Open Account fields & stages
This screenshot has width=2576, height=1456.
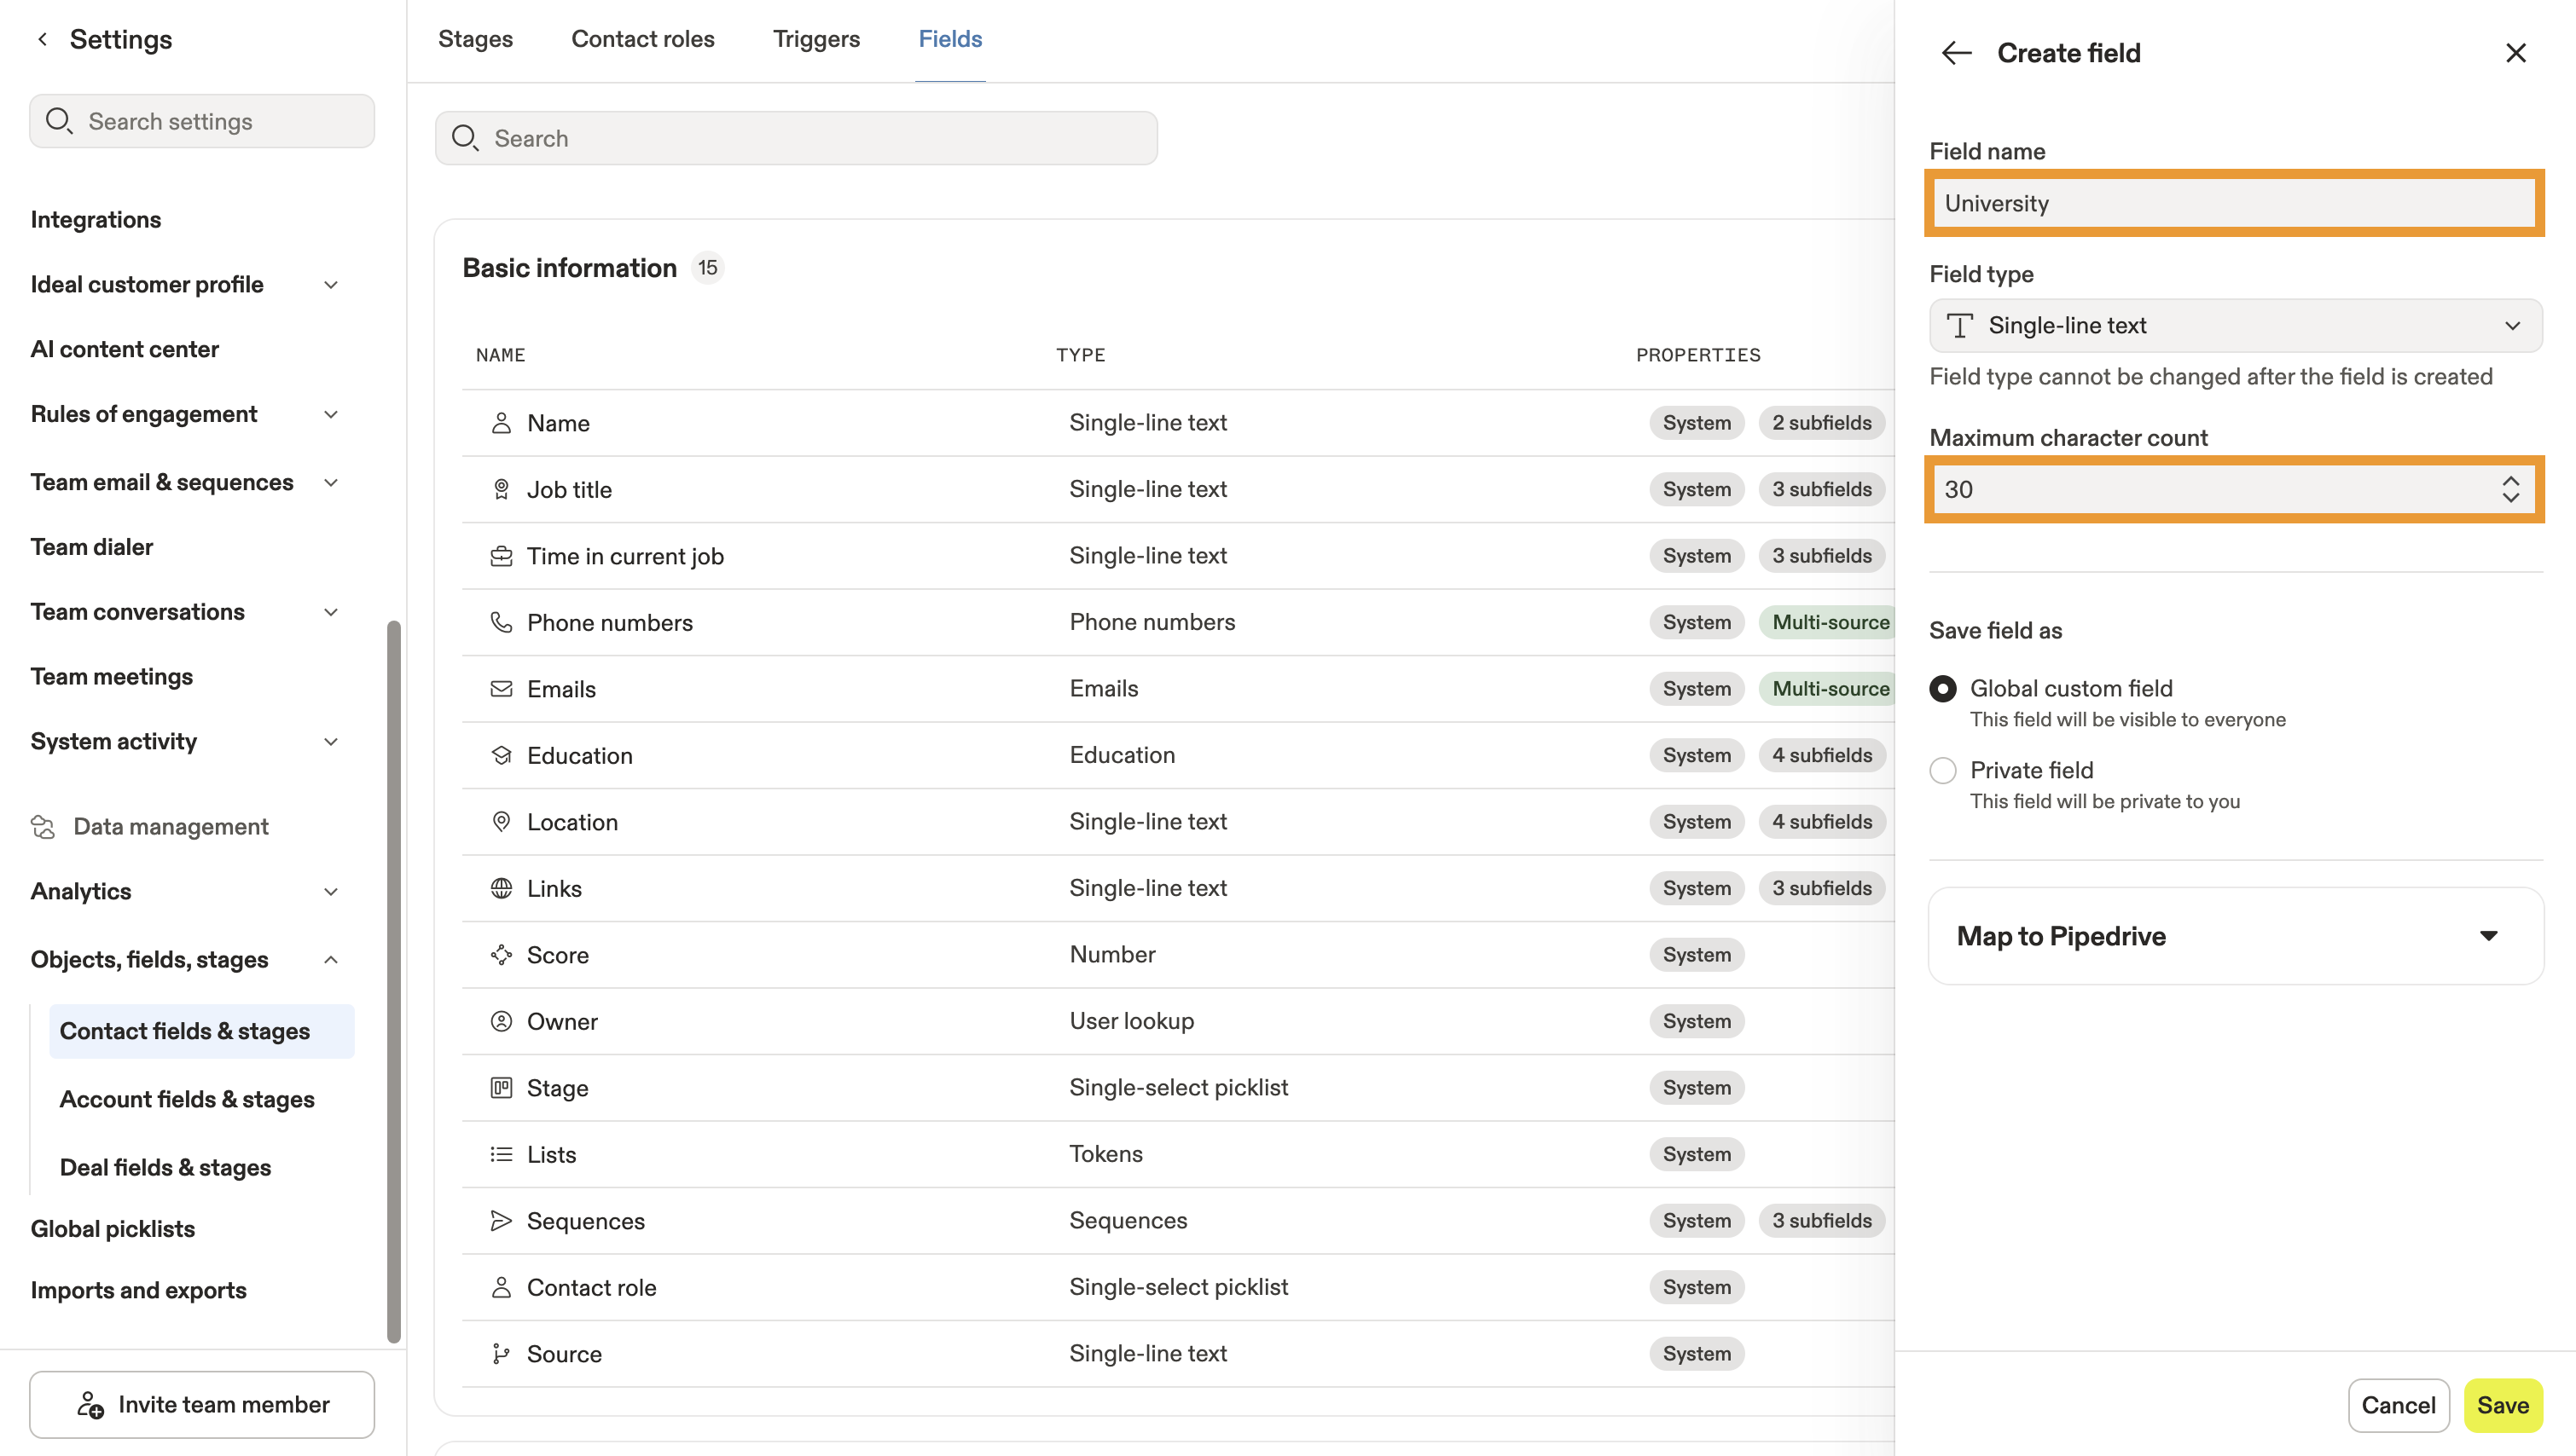coord(187,1099)
